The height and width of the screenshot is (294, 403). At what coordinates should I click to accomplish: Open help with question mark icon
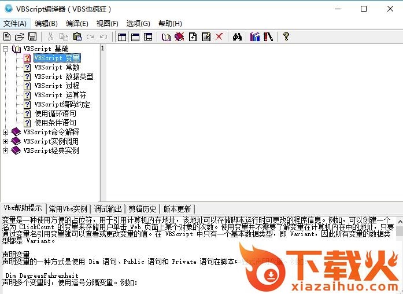tap(286, 36)
